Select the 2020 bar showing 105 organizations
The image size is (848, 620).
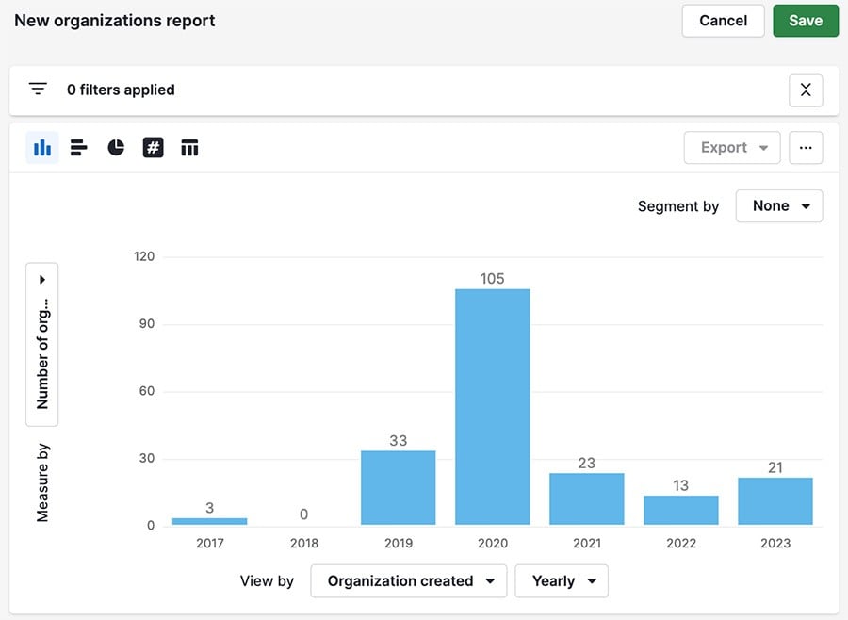pos(492,405)
